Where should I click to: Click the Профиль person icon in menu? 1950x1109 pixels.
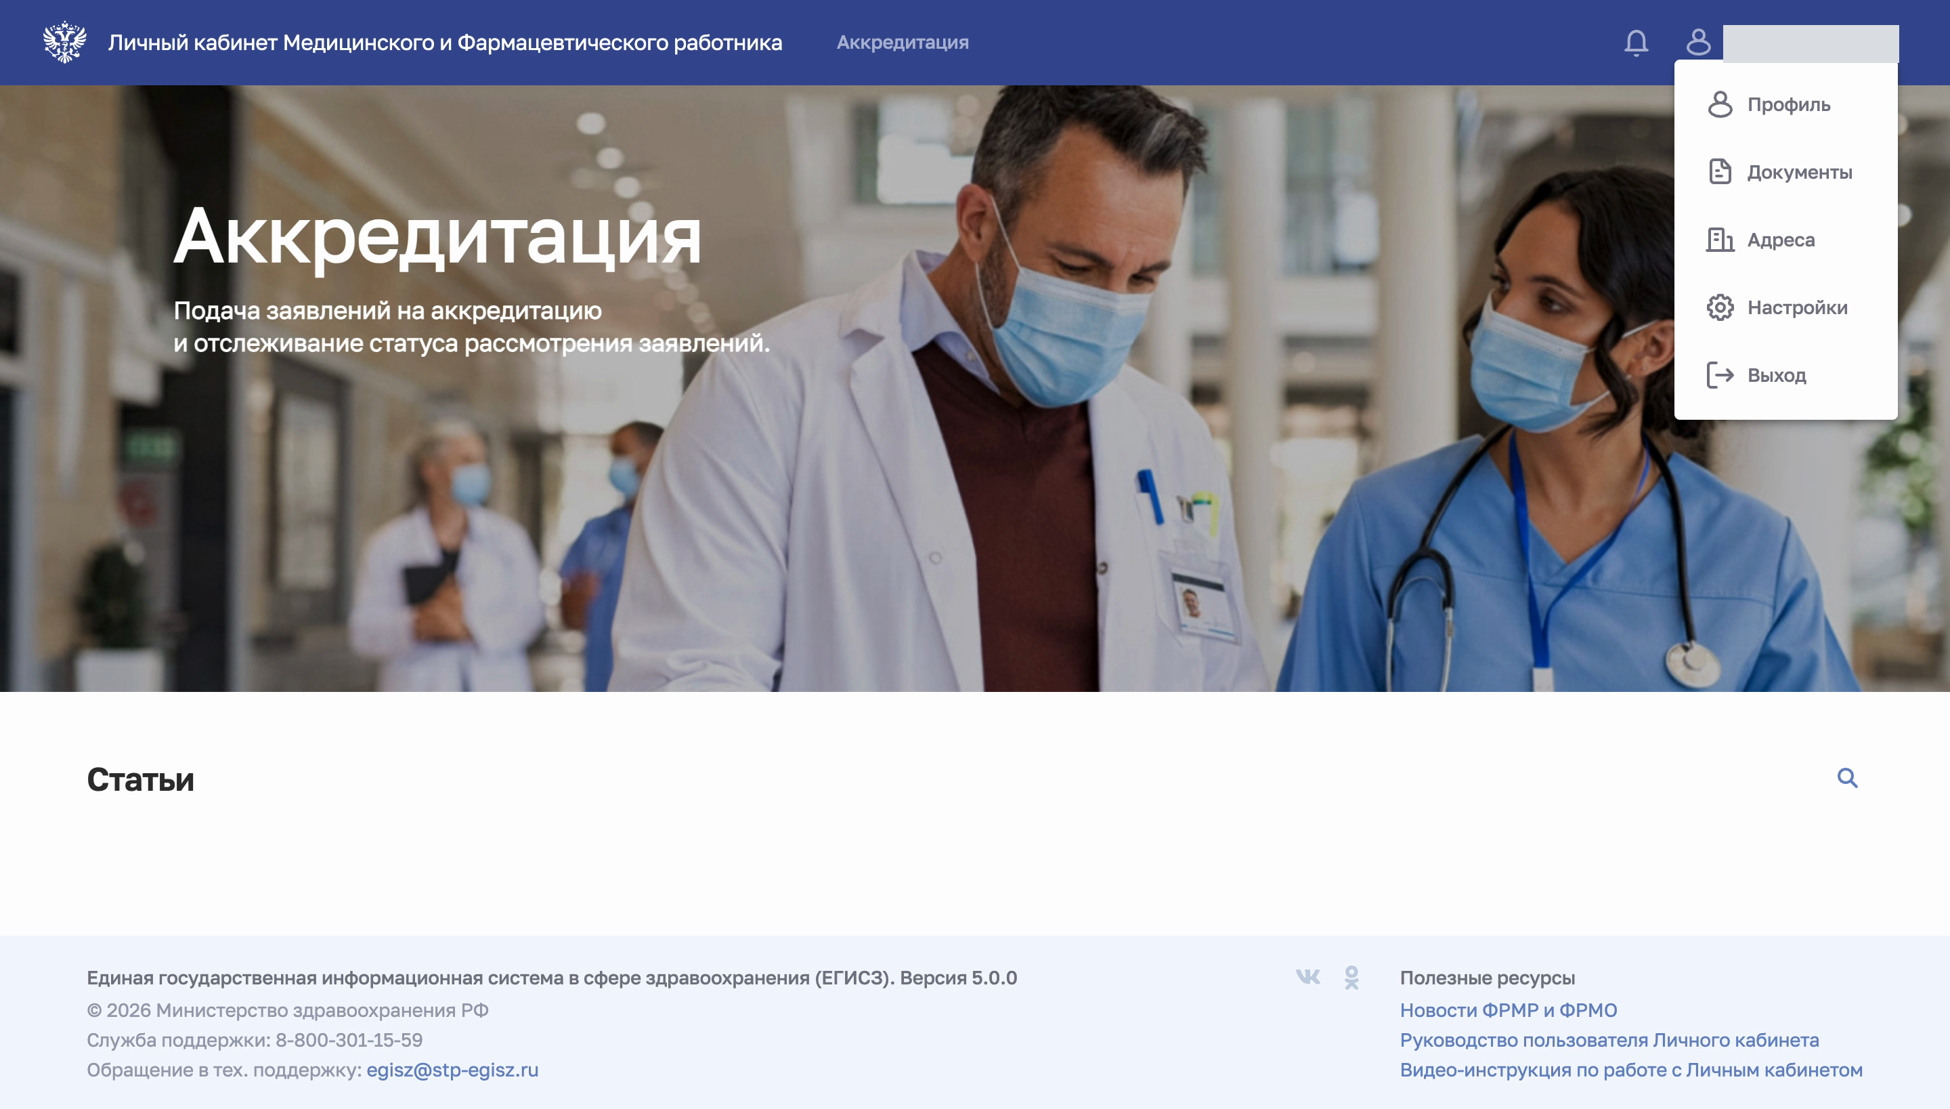coord(1720,104)
